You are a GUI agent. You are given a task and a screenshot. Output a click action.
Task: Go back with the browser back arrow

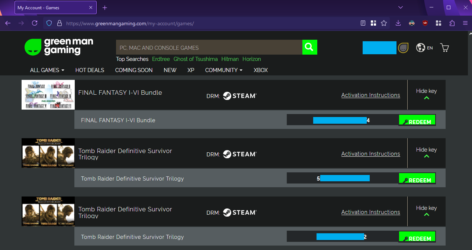(x=8, y=23)
